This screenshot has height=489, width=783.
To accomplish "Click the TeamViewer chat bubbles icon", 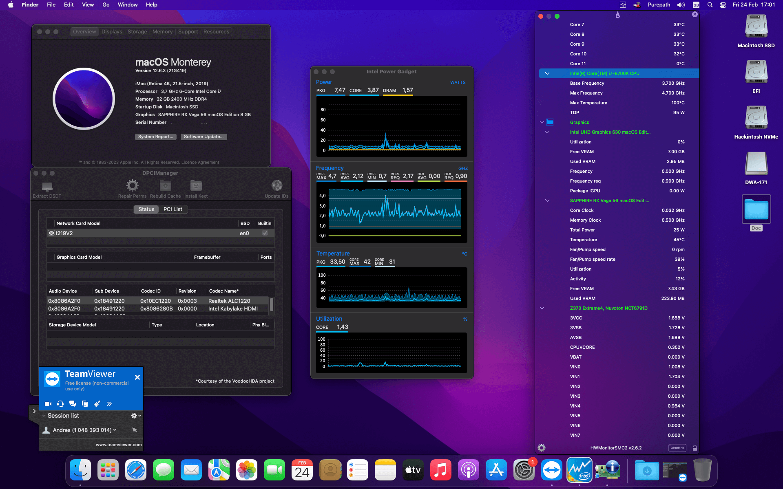I will pos(73,404).
